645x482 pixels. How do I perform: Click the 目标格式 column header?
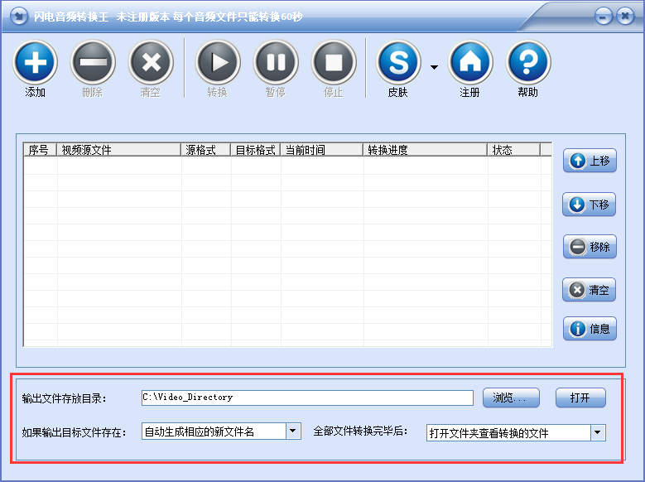coord(256,150)
